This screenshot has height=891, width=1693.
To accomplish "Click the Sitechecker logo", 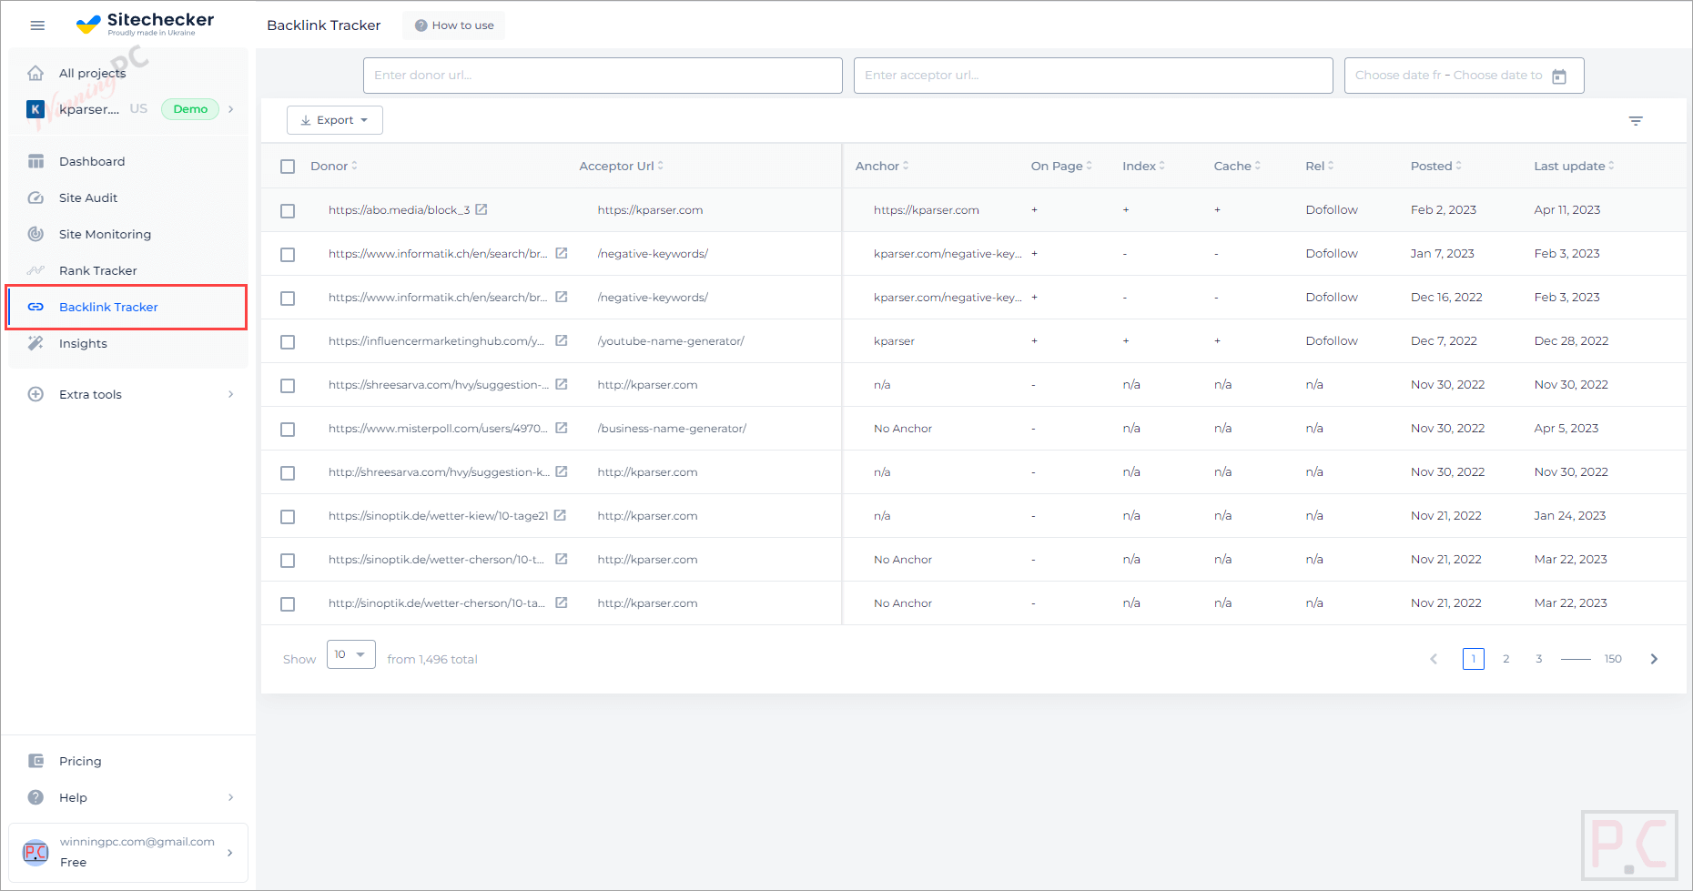I will pyautogui.click(x=145, y=25).
